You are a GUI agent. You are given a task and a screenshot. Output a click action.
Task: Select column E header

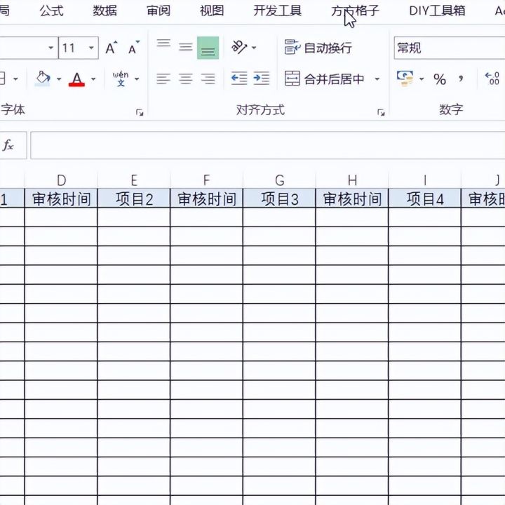click(134, 180)
